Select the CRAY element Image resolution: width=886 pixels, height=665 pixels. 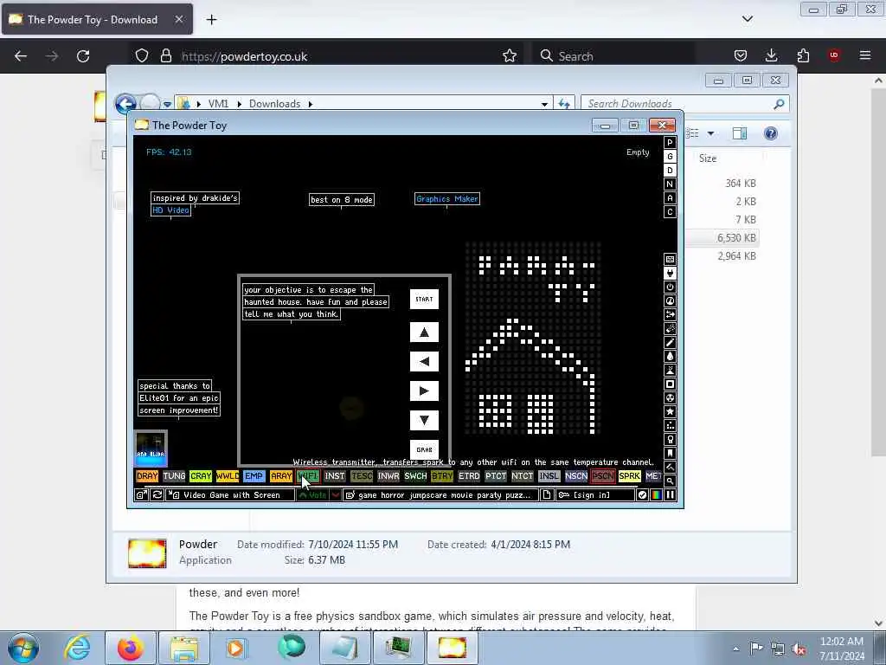point(201,476)
